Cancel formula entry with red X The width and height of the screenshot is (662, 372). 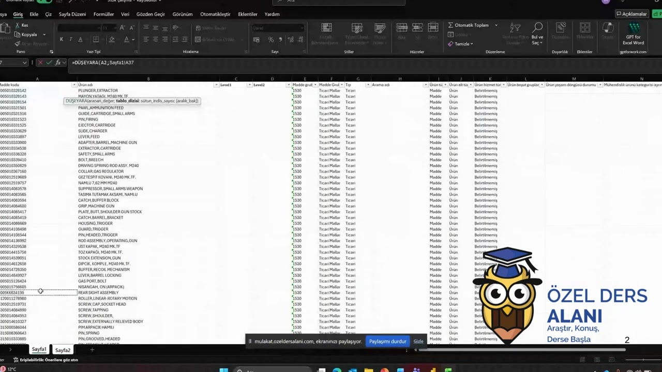click(x=40, y=63)
